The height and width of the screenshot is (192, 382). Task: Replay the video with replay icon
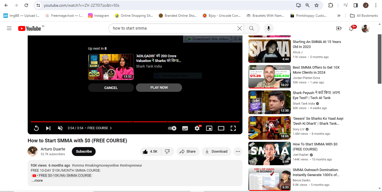(x=36, y=128)
